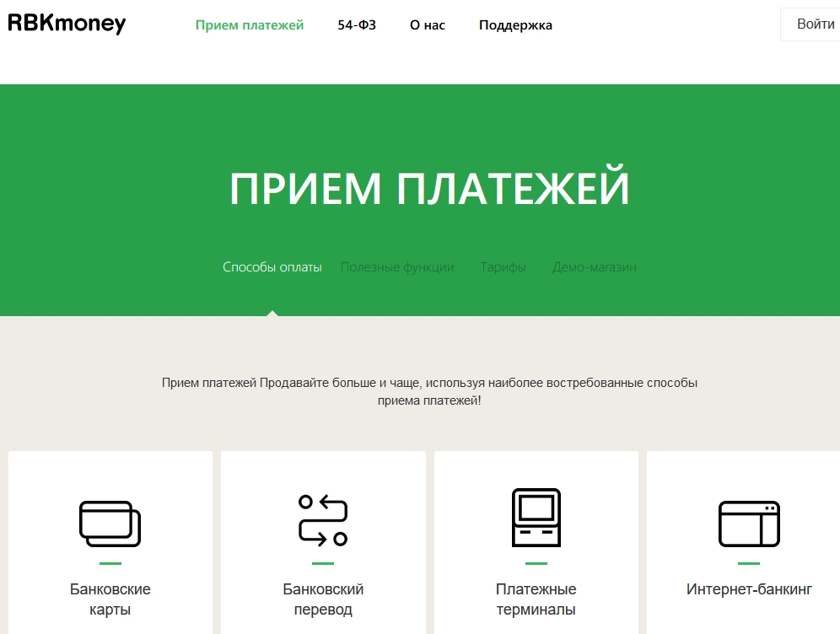Screen dimensions: 840x634
Task: Click the payment terminal icon
Action: 536,518
